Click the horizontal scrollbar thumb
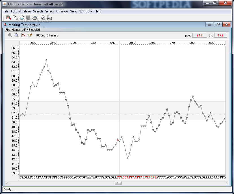 tap(118, 183)
